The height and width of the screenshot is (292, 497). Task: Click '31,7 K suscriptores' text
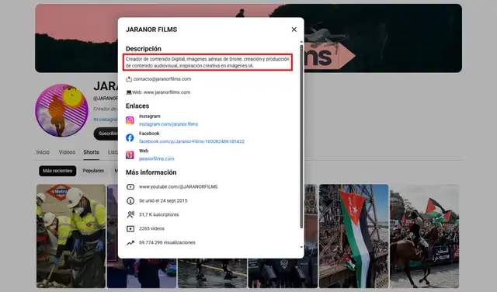pyautogui.click(x=158, y=214)
